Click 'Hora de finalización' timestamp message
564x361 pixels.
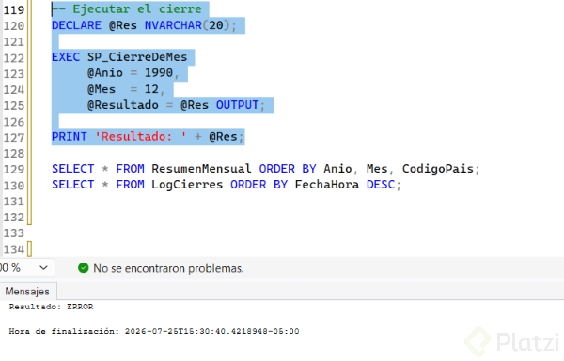click(x=154, y=331)
